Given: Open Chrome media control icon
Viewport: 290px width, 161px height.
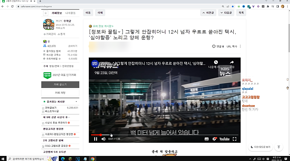Looking at the screenshot, I should (273, 7).
